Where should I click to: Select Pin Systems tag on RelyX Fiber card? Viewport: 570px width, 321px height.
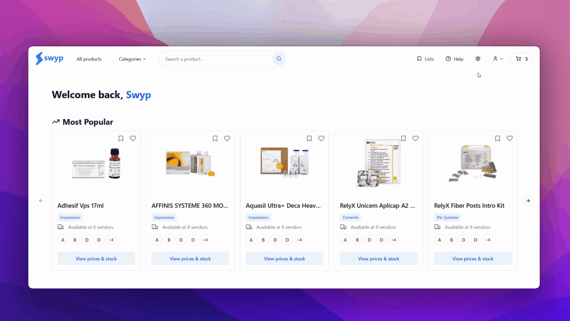click(448, 218)
